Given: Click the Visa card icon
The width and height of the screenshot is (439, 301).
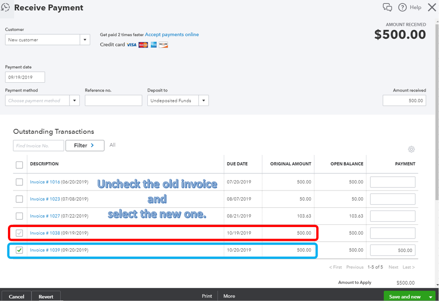Looking at the screenshot, I should pyautogui.click(x=132, y=45).
